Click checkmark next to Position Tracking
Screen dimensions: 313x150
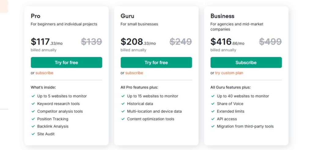[33, 119]
